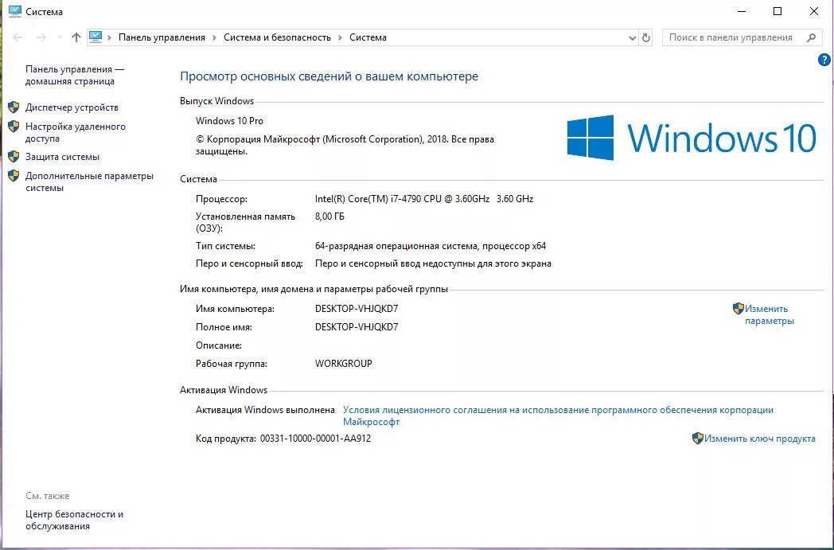Screen dimensions: 834x550
Task: Open Панель управления — домашняя страница link
Action: (x=75, y=75)
